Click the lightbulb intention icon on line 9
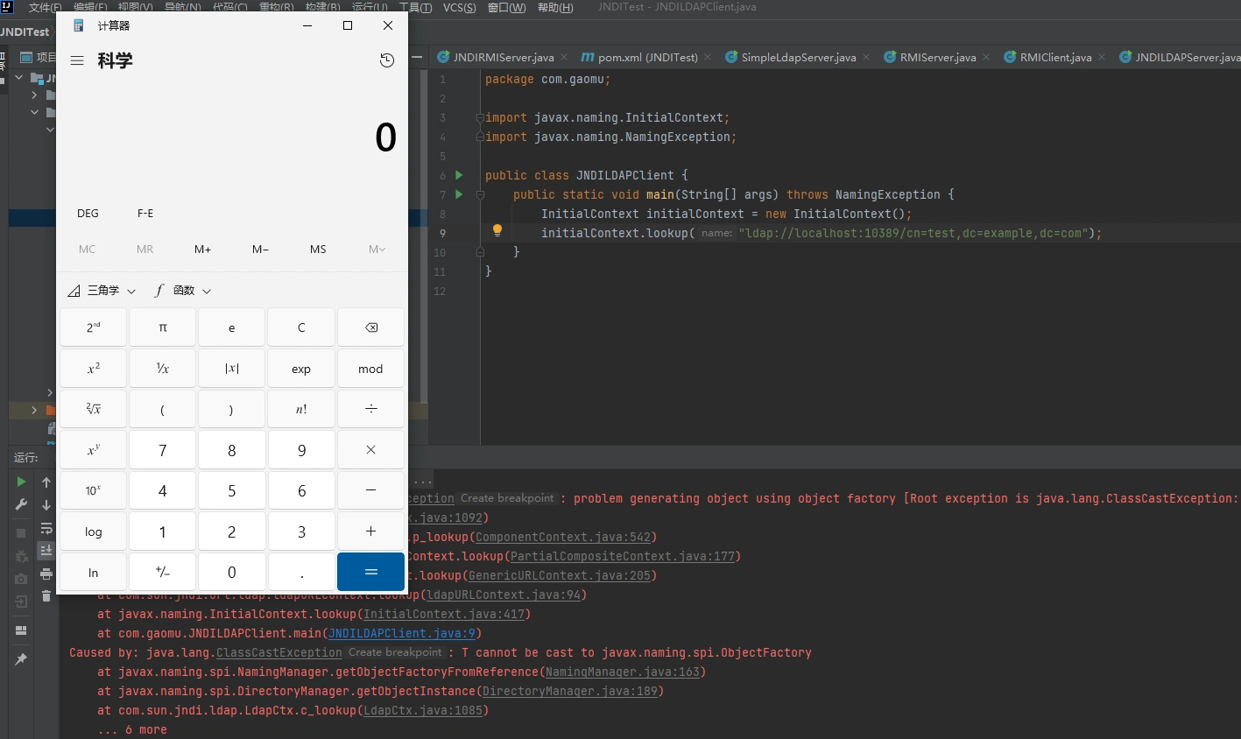This screenshot has width=1241, height=739. click(497, 230)
